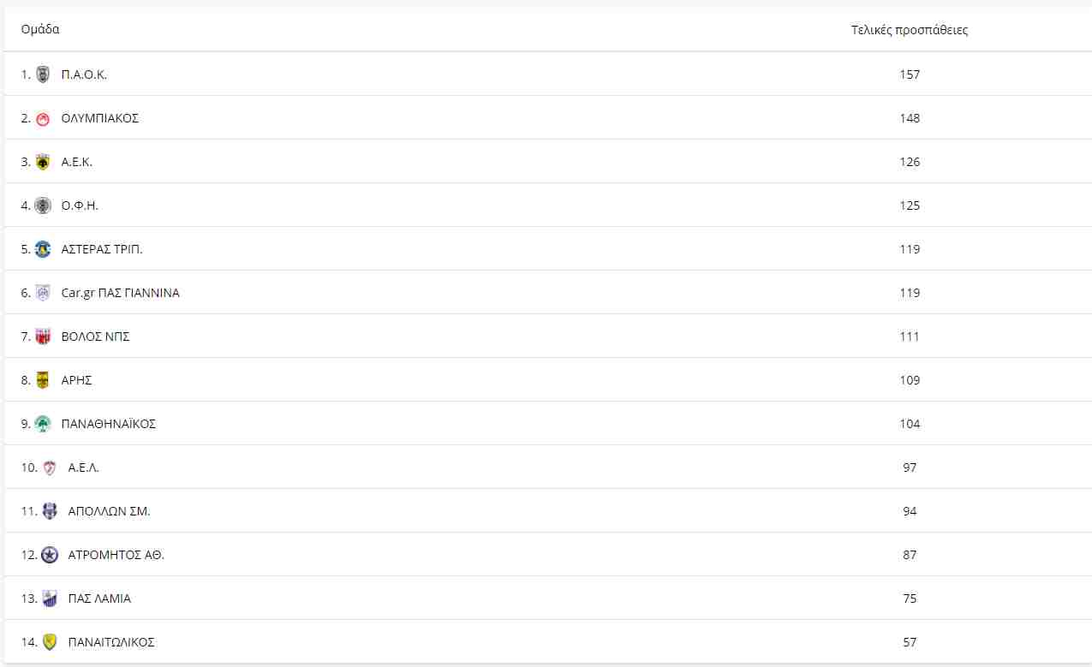Open the Car.gr ΠΑΣ ΓΙΑΝΝΙΝΑ team link
The width and height of the screenshot is (1092, 667).
pyautogui.click(x=120, y=293)
